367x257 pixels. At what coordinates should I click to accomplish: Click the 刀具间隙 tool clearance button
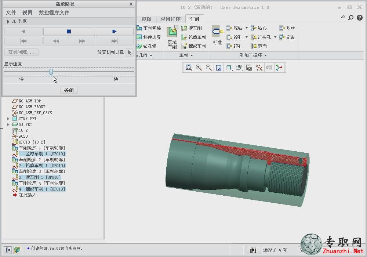pyautogui.click(x=21, y=52)
